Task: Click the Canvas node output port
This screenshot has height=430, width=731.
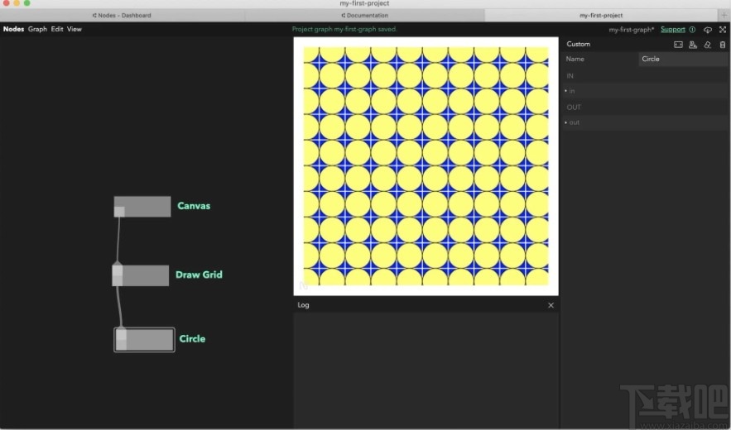Action: click(x=119, y=212)
